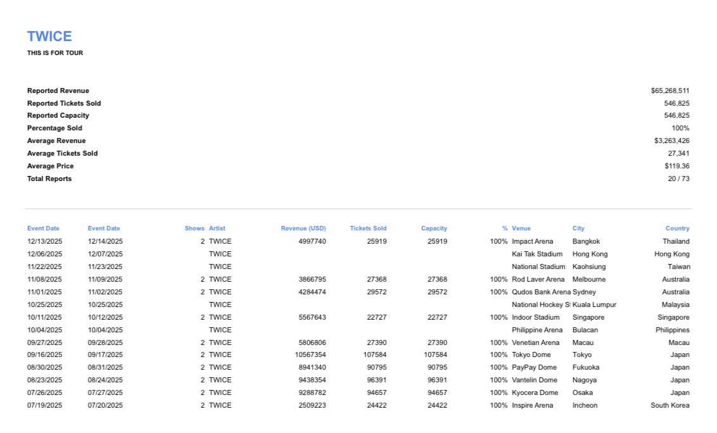Viewport: 717px width, 433px height.
Task: Sort by the Shows column header
Action: [194, 228]
